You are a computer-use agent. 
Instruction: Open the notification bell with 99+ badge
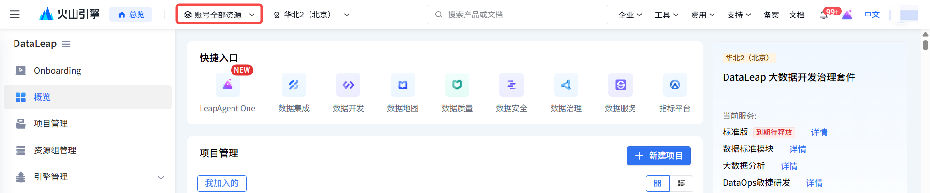[x=824, y=15]
